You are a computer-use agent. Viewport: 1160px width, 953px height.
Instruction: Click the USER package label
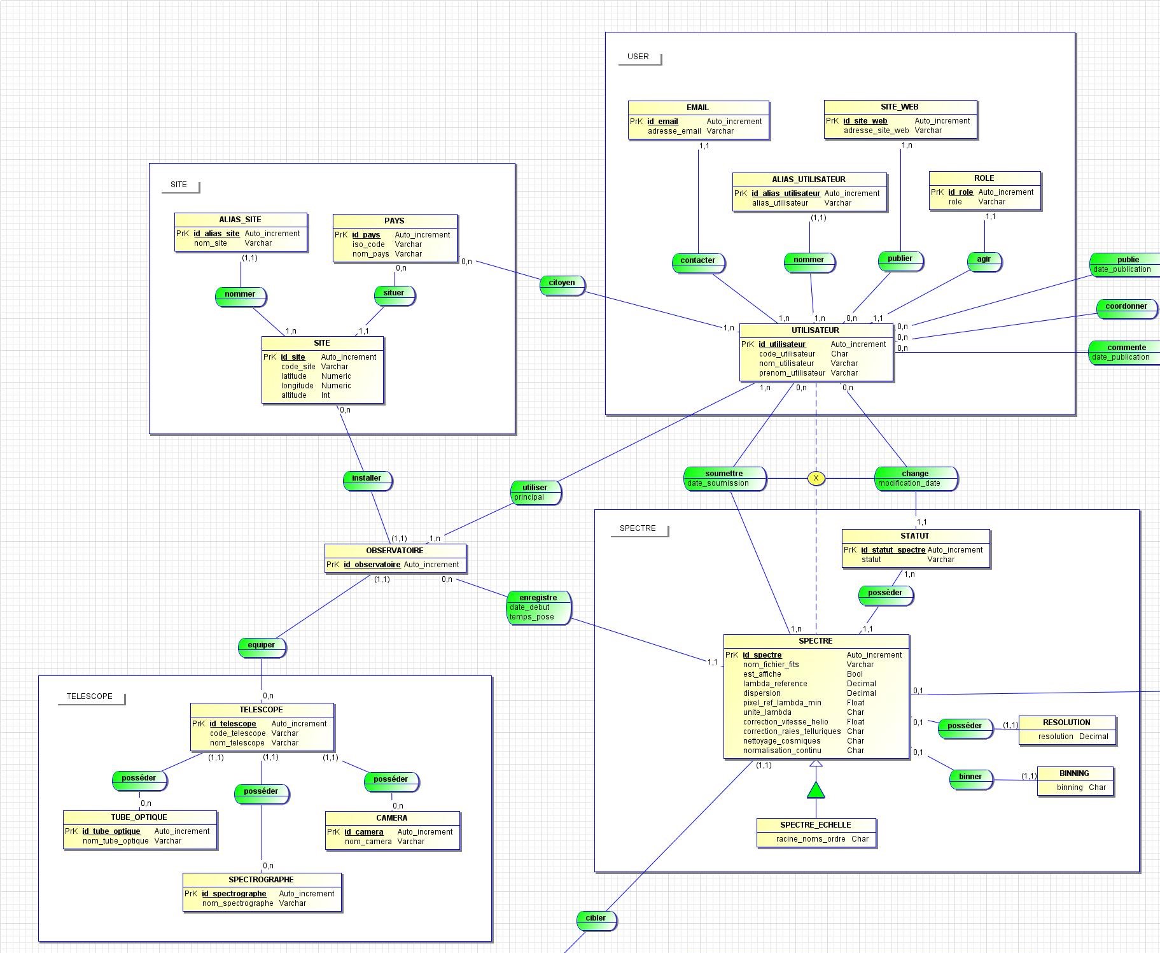click(639, 57)
